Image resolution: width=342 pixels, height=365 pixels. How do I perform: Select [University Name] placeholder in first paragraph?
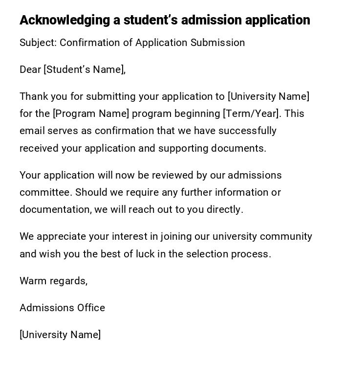pyautogui.click(x=268, y=96)
